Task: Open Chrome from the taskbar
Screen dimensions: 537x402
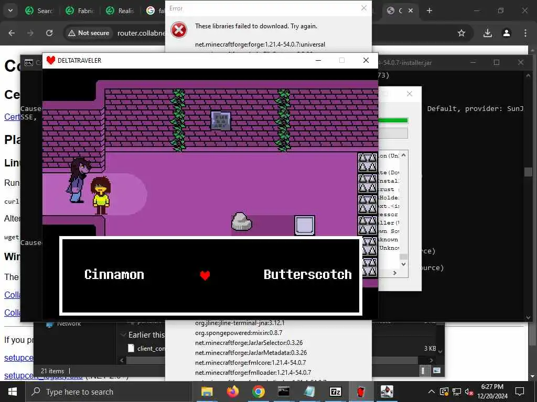Action: pos(258,392)
